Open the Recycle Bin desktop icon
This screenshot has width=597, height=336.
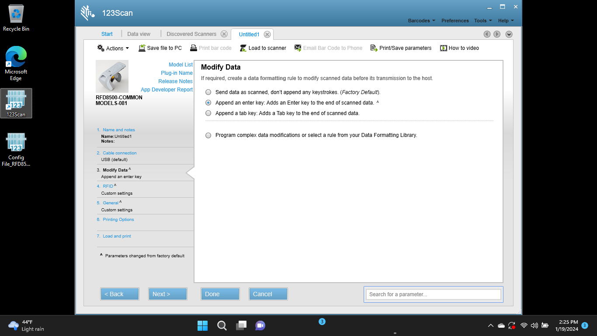(x=16, y=18)
